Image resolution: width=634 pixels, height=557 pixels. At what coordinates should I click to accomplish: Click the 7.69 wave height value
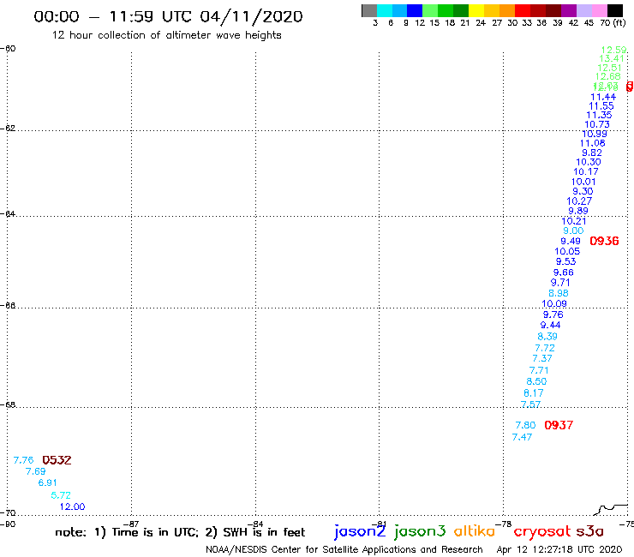click(x=36, y=471)
